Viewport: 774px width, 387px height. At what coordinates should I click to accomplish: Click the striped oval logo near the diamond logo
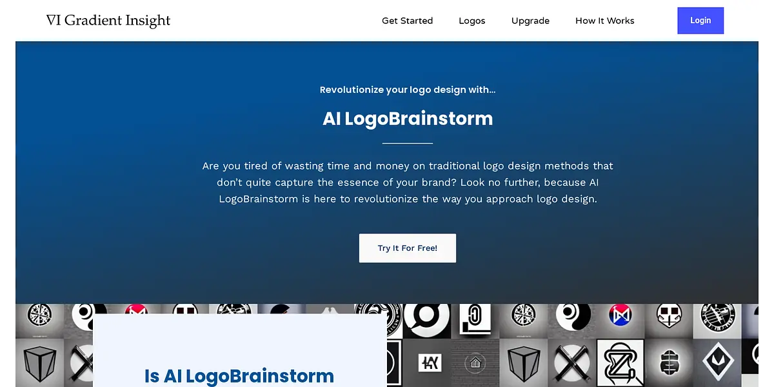point(669,363)
